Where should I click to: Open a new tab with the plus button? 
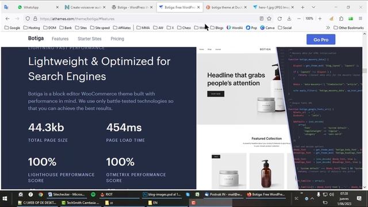[x=303, y=7]
